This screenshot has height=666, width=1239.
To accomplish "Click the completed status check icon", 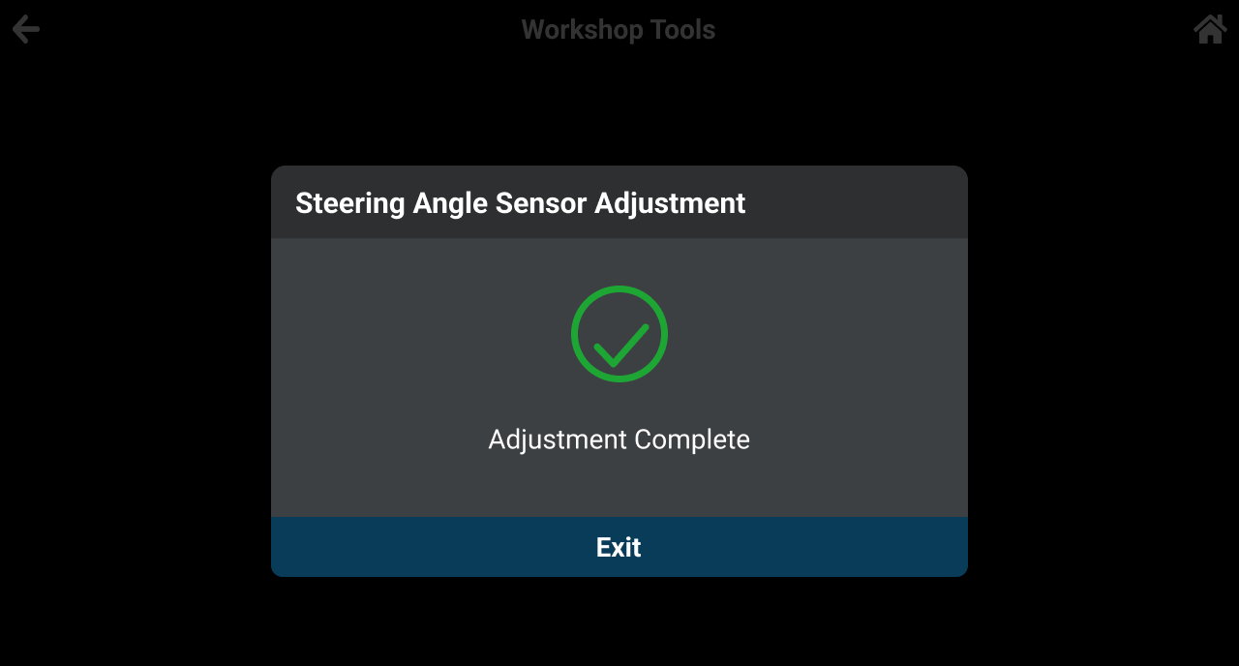I will (619, 334).
